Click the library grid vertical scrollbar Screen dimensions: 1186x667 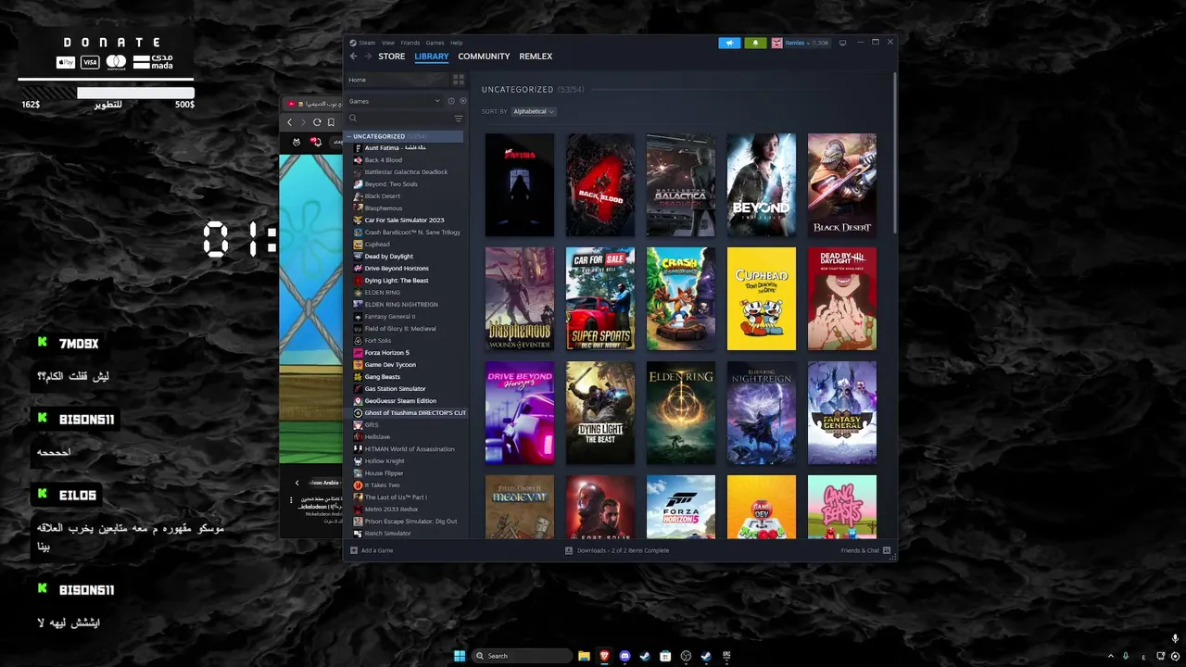point(895,153)
